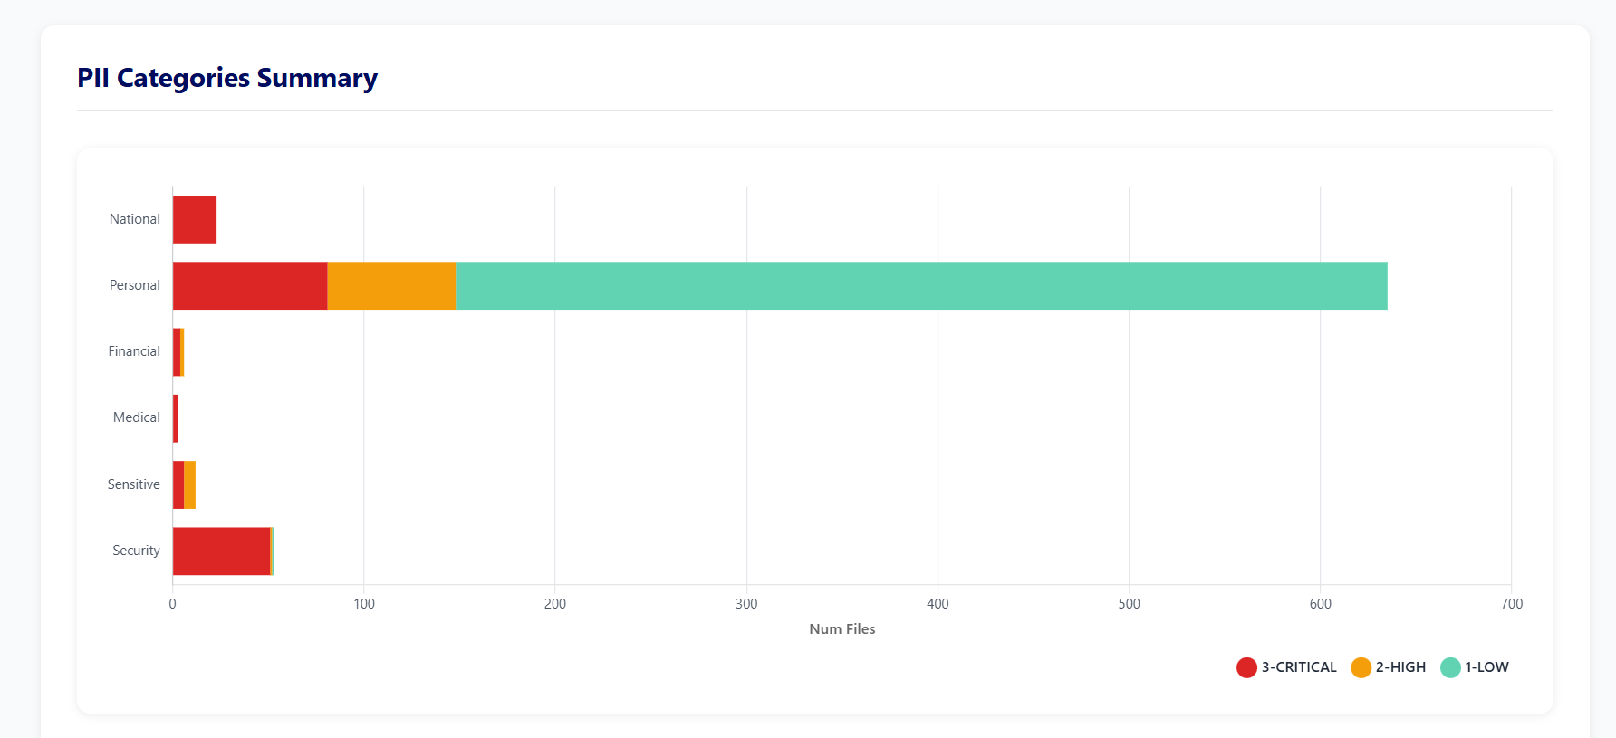Click the green low segment of Personal bar
1616x738 pixels.
click(x=920, y=285)
